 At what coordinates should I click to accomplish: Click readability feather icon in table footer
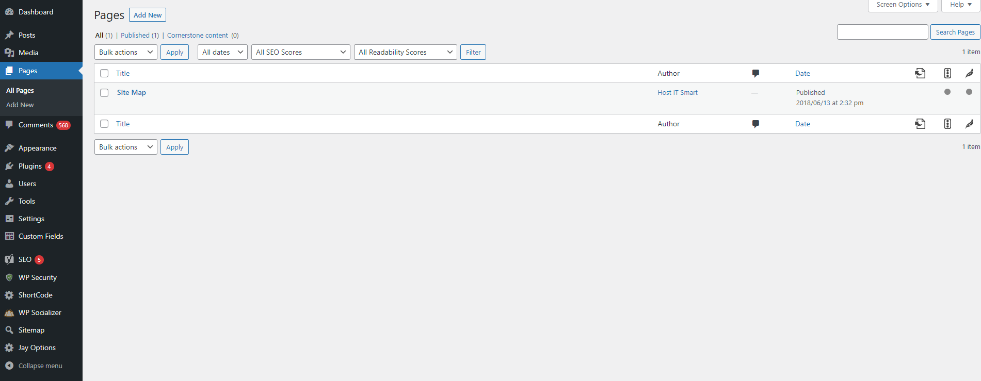(969, 124)
